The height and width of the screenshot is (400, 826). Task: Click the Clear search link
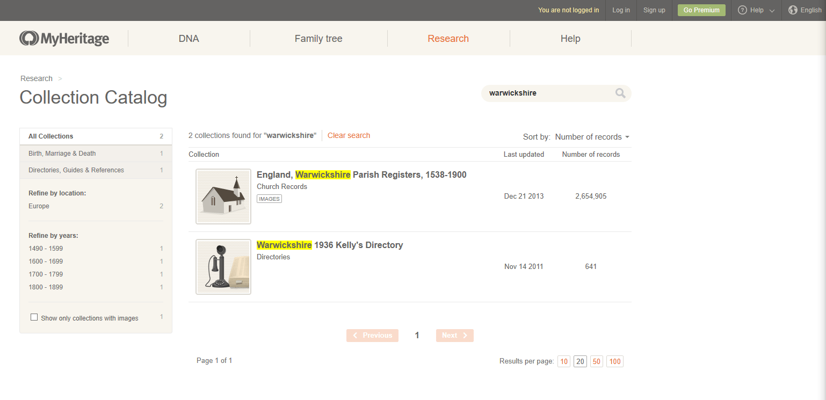tap(349, 135)
